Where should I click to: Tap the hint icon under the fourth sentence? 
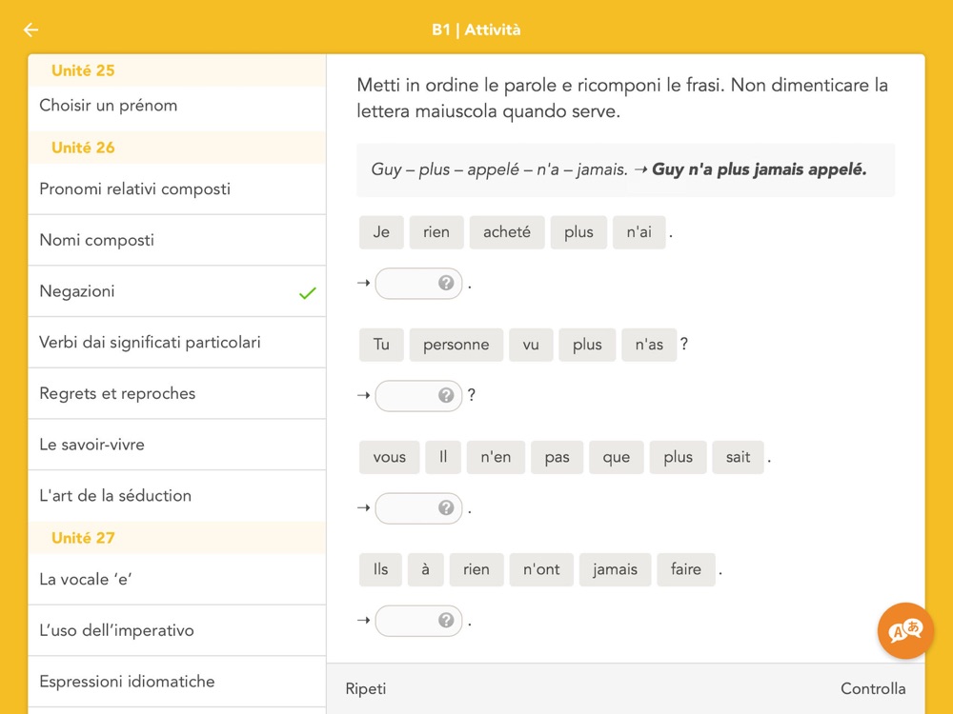[446, 620]
